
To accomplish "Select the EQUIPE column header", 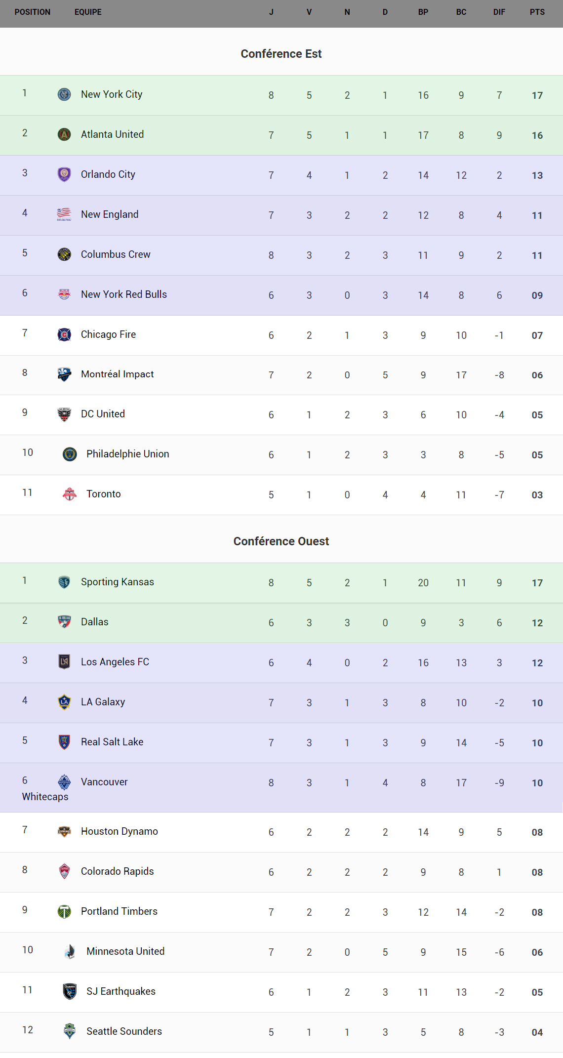I will [x=88, y=12].
